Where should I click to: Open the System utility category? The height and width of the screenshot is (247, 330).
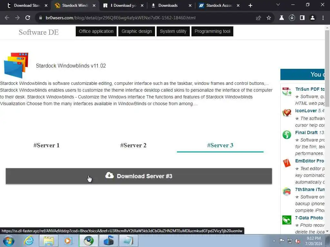173,31
